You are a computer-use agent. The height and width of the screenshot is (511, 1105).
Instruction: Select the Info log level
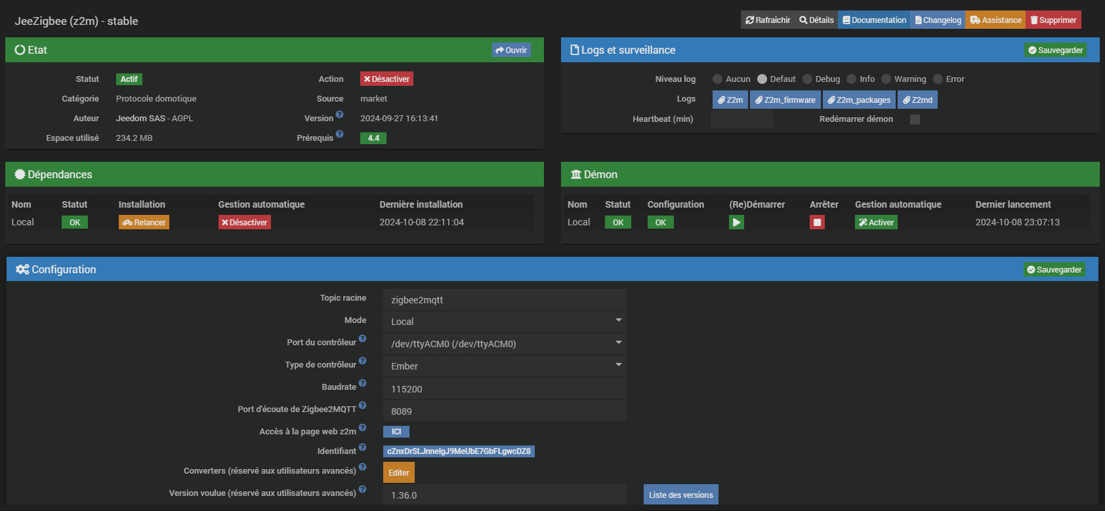[852, 79]
